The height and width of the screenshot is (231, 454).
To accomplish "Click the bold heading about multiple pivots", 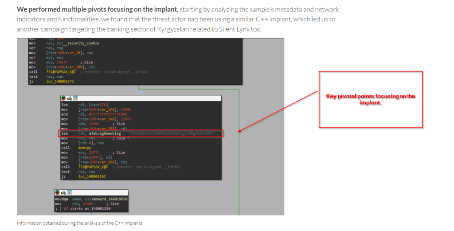I will [98, 9].
